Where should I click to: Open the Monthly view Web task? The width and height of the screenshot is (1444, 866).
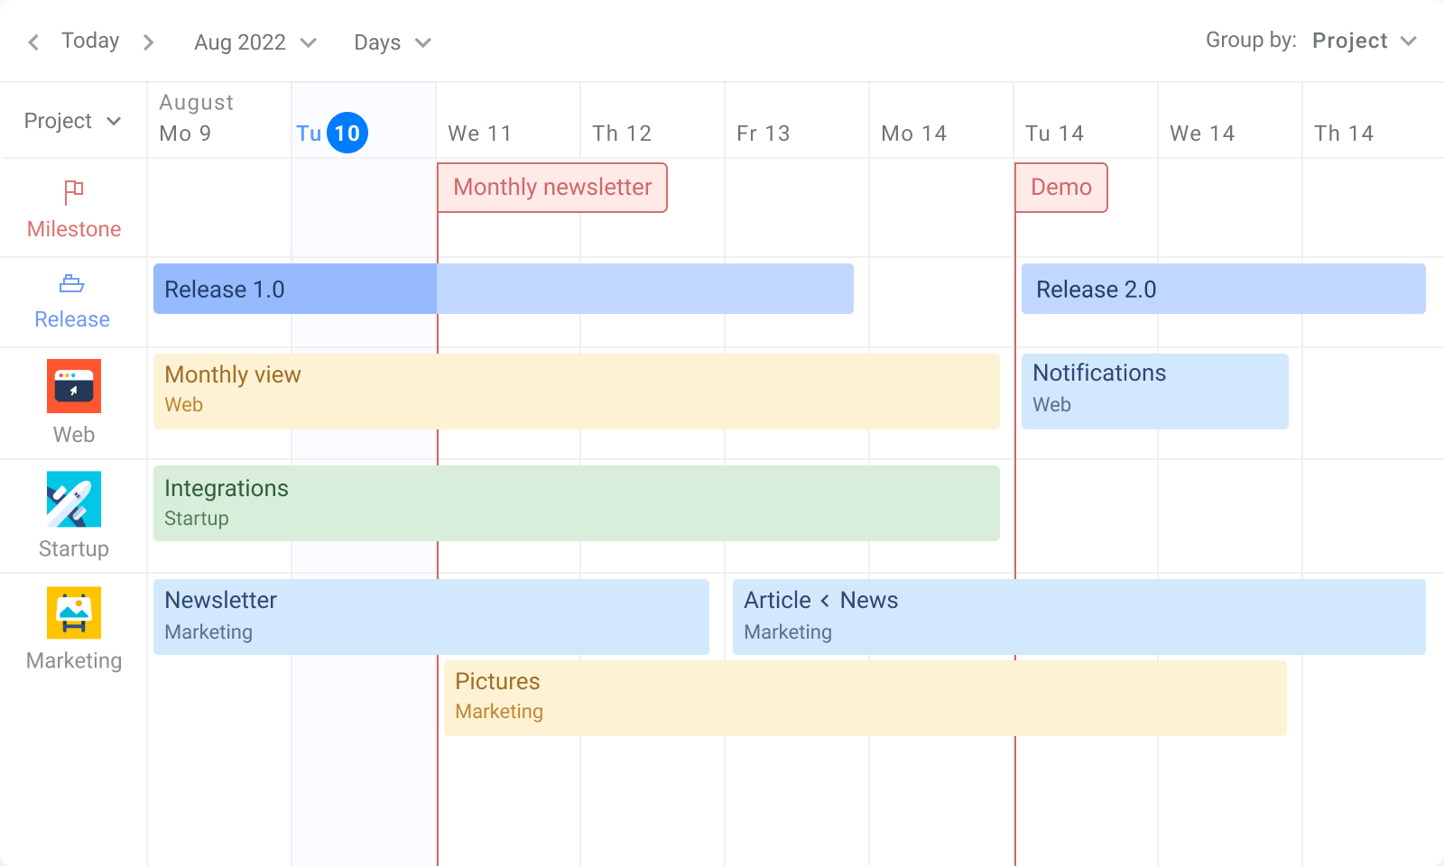[576, 391]
